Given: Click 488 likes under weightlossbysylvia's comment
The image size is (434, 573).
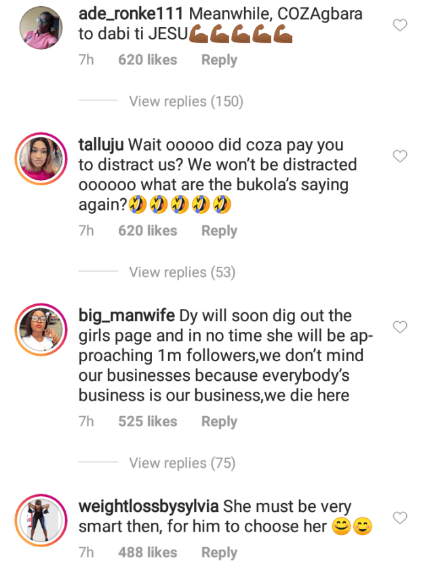Looking at the screenshot, I should (x=147, y=552).
